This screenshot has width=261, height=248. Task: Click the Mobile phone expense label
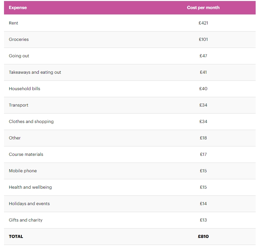23,171
